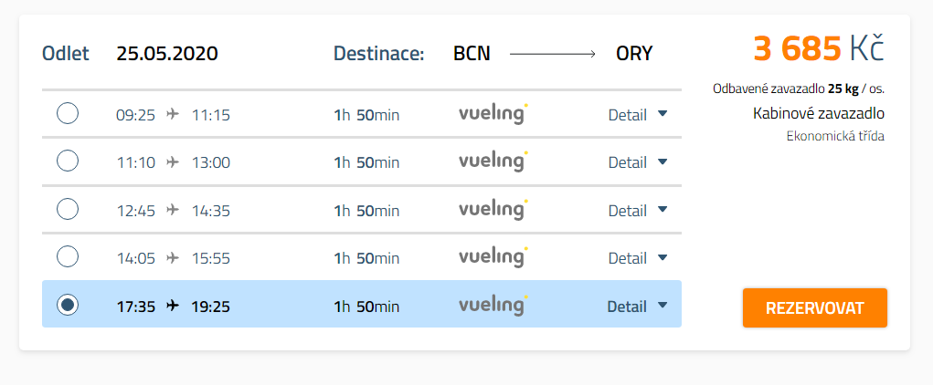Click the orange REZERVOVAT button
Image resolution: width=933 pixels, height=385 pixels.
click(814, 307)
